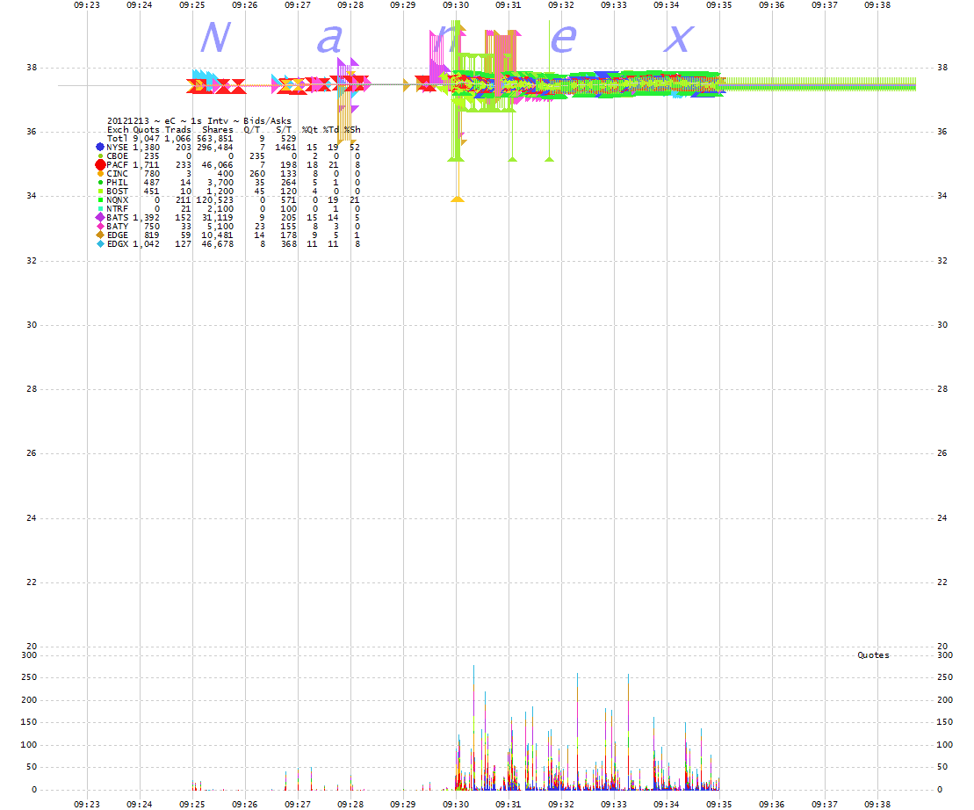Click the '%Sh' column header
This screenshot has width=974, height=810.
tap(352, 130)
